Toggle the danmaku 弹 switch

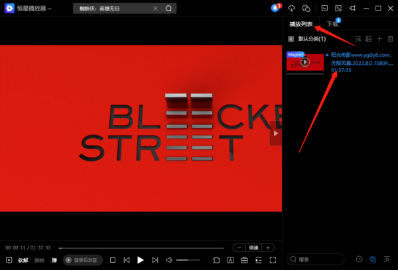point(54,260)
